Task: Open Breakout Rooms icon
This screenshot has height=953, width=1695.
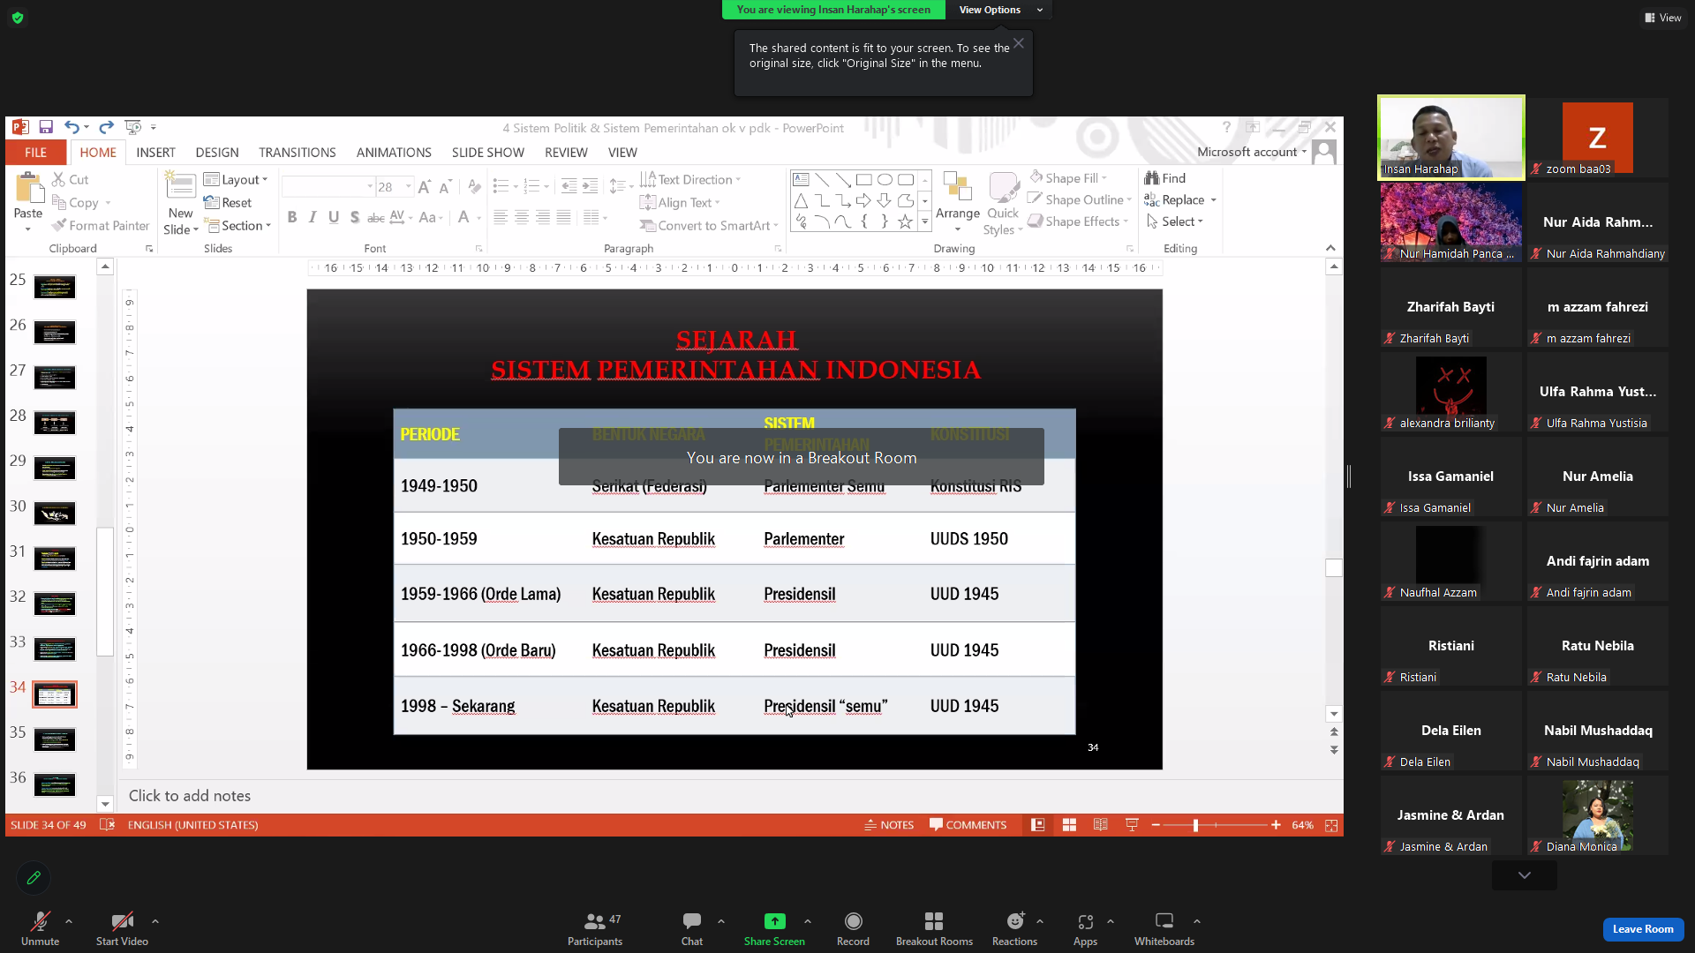Action: [934, 921]
